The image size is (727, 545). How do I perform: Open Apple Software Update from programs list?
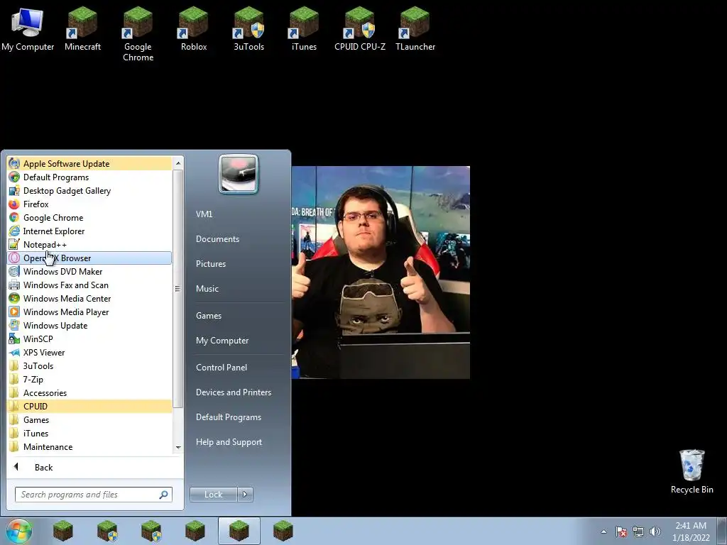[x=89, y=164]
